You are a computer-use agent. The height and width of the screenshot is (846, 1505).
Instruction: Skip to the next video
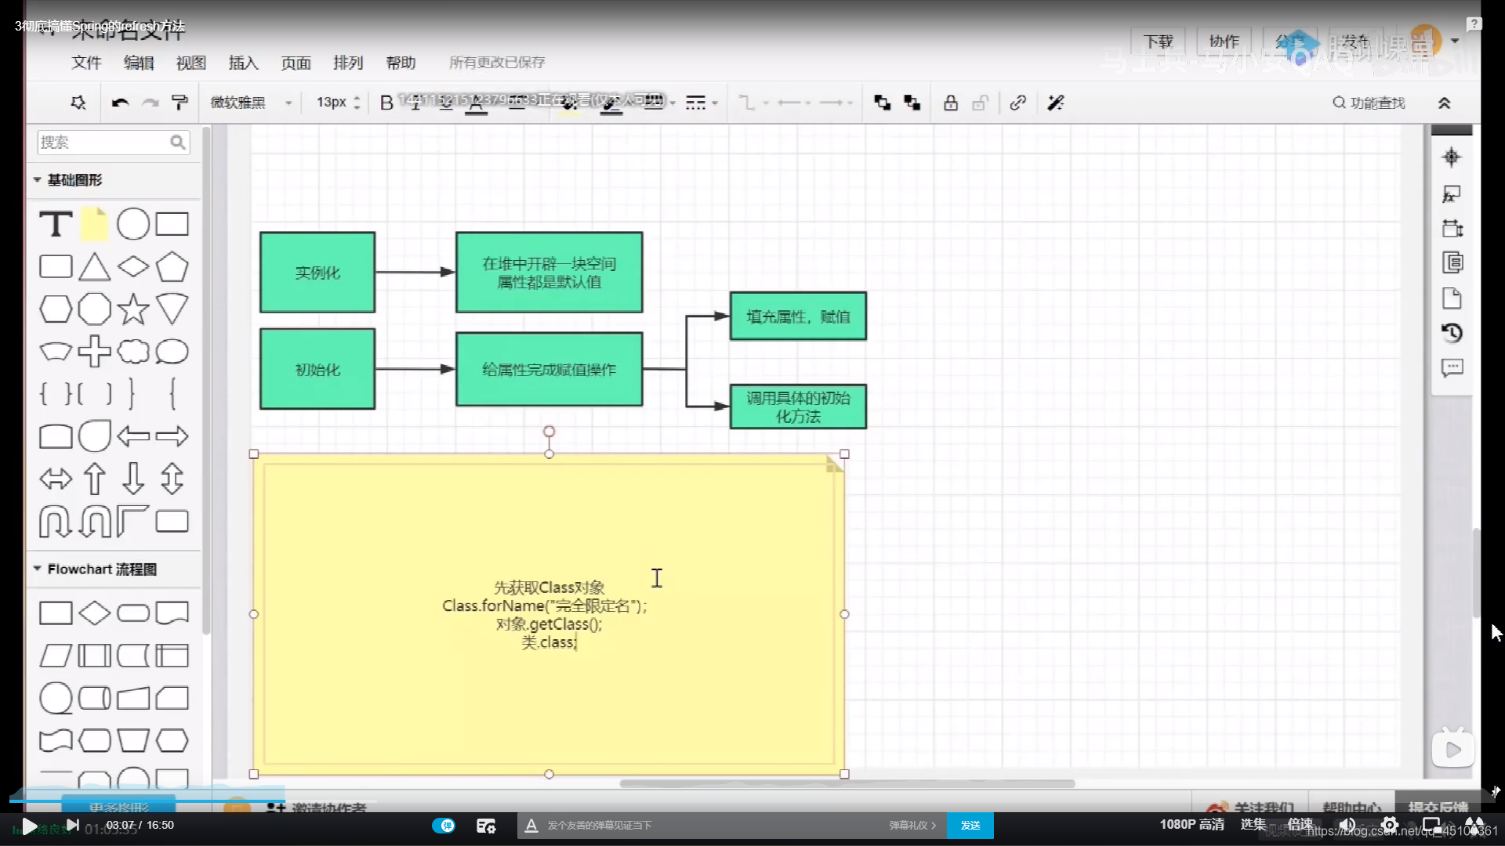pos(72,825)
